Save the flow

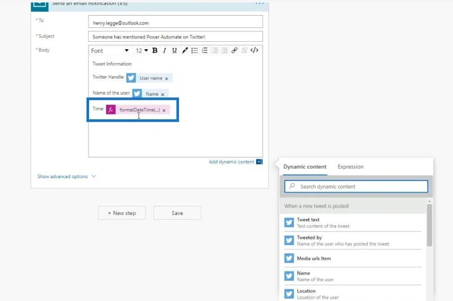(177, 213)
